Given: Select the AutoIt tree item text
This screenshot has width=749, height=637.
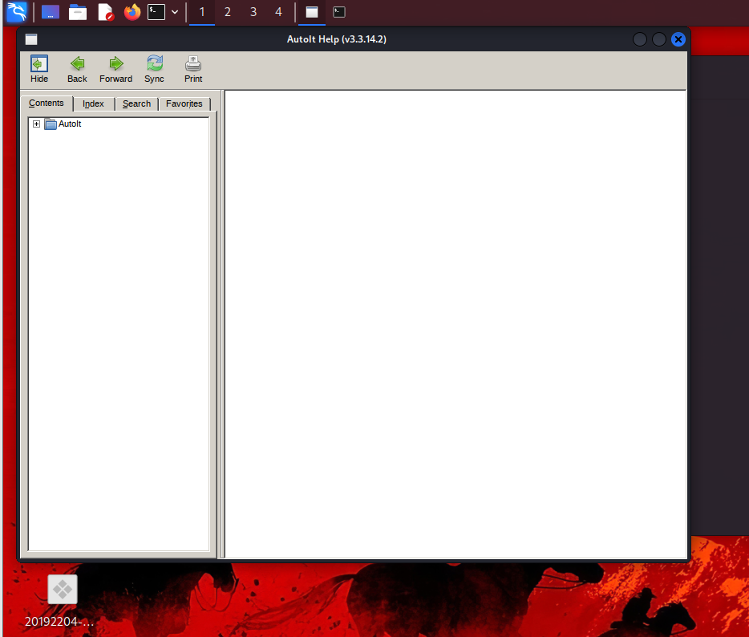Looking at the screenshot, I should click(70, 124).
